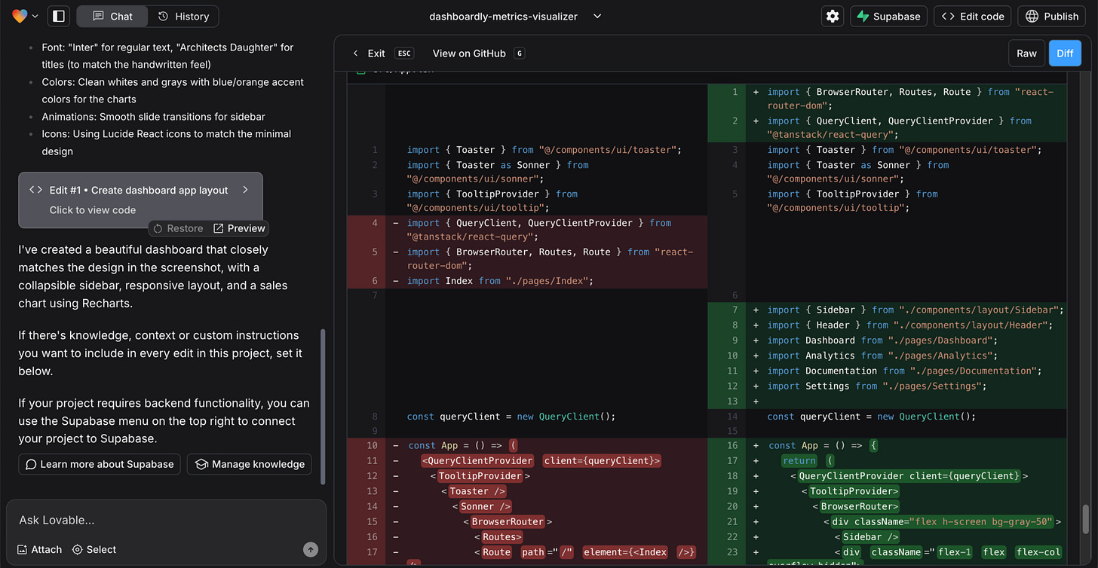Switch to Diff view
The height and width of the screenshot is (568, 1098).
tap(1065, 53)
